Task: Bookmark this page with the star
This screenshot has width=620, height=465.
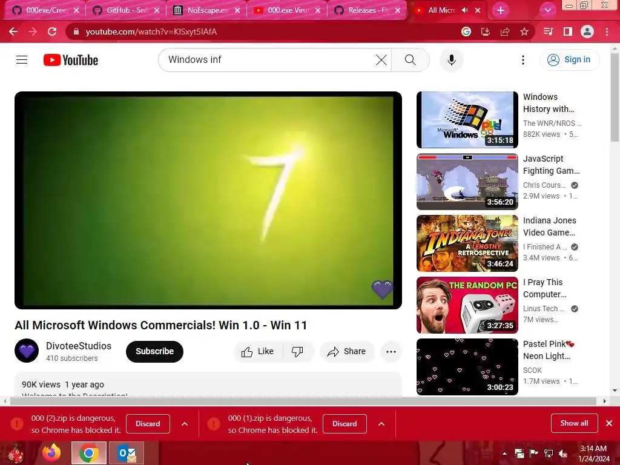Action: (x=524, y=31)
